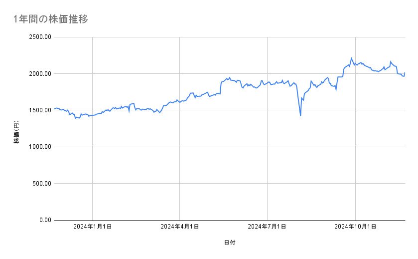The image size is (418, 259).
Task: Click the rightmost end of the price line
Action: pos(405,73)
